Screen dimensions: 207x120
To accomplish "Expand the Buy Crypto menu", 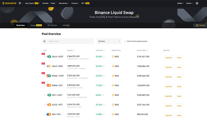I will coord(32,3).
